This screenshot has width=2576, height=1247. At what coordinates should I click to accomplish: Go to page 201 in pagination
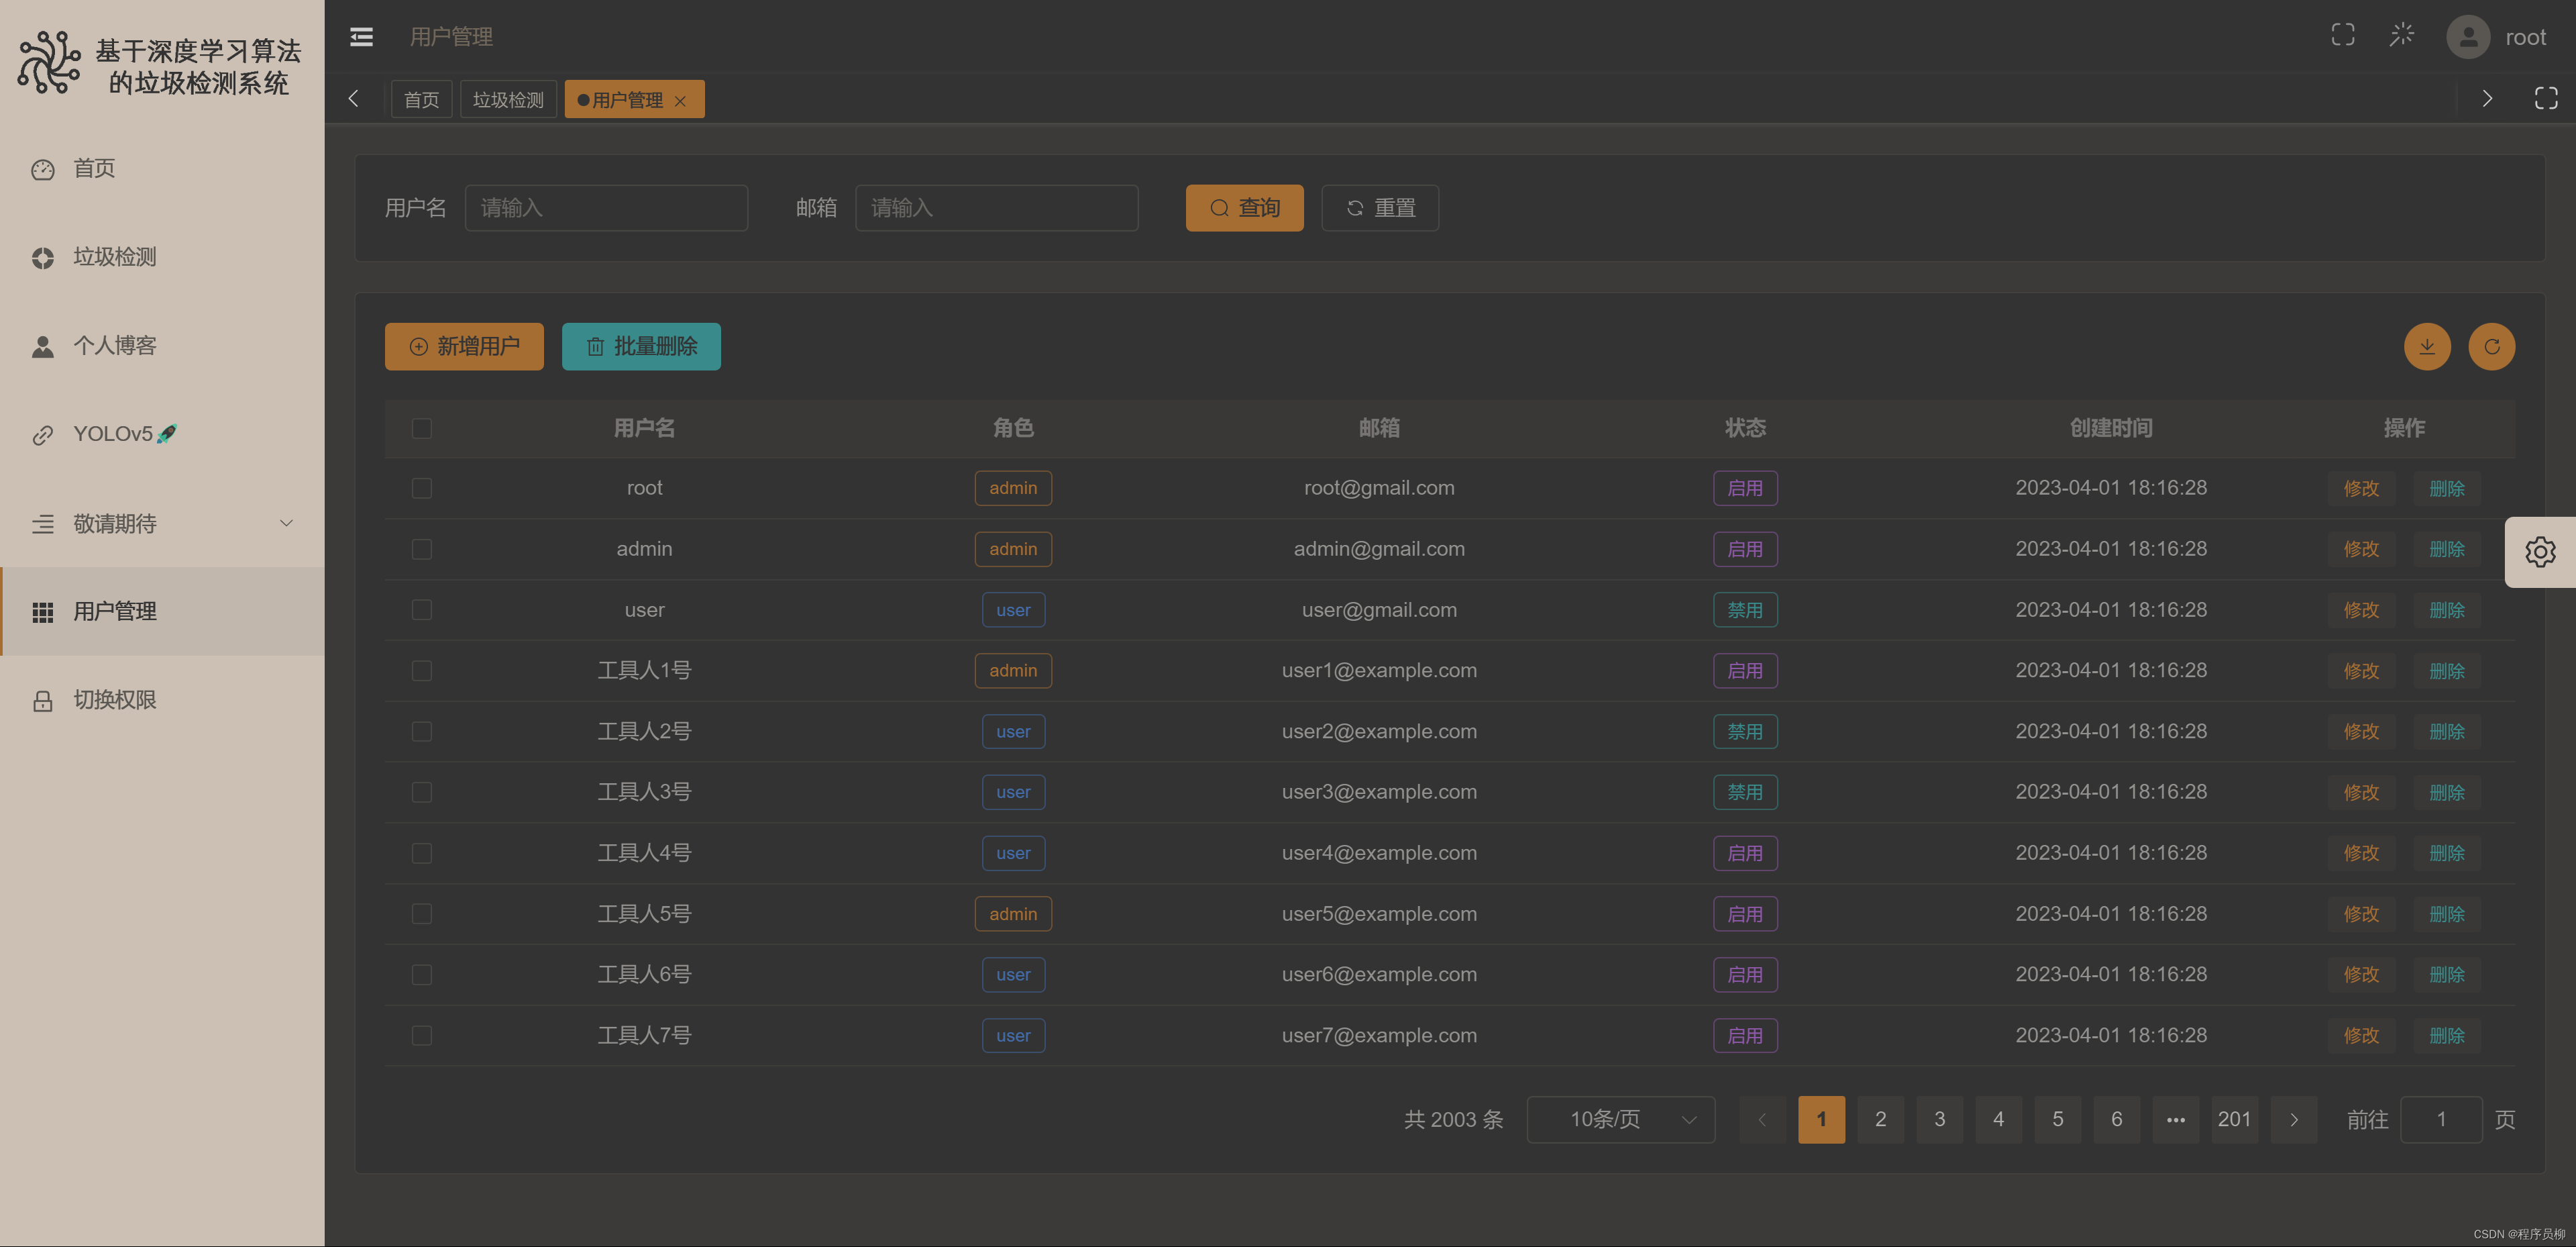tap(2234, 1119)
